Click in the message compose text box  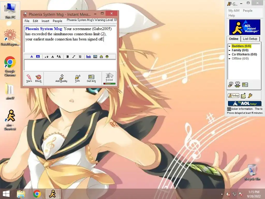[x=70, y=65]
